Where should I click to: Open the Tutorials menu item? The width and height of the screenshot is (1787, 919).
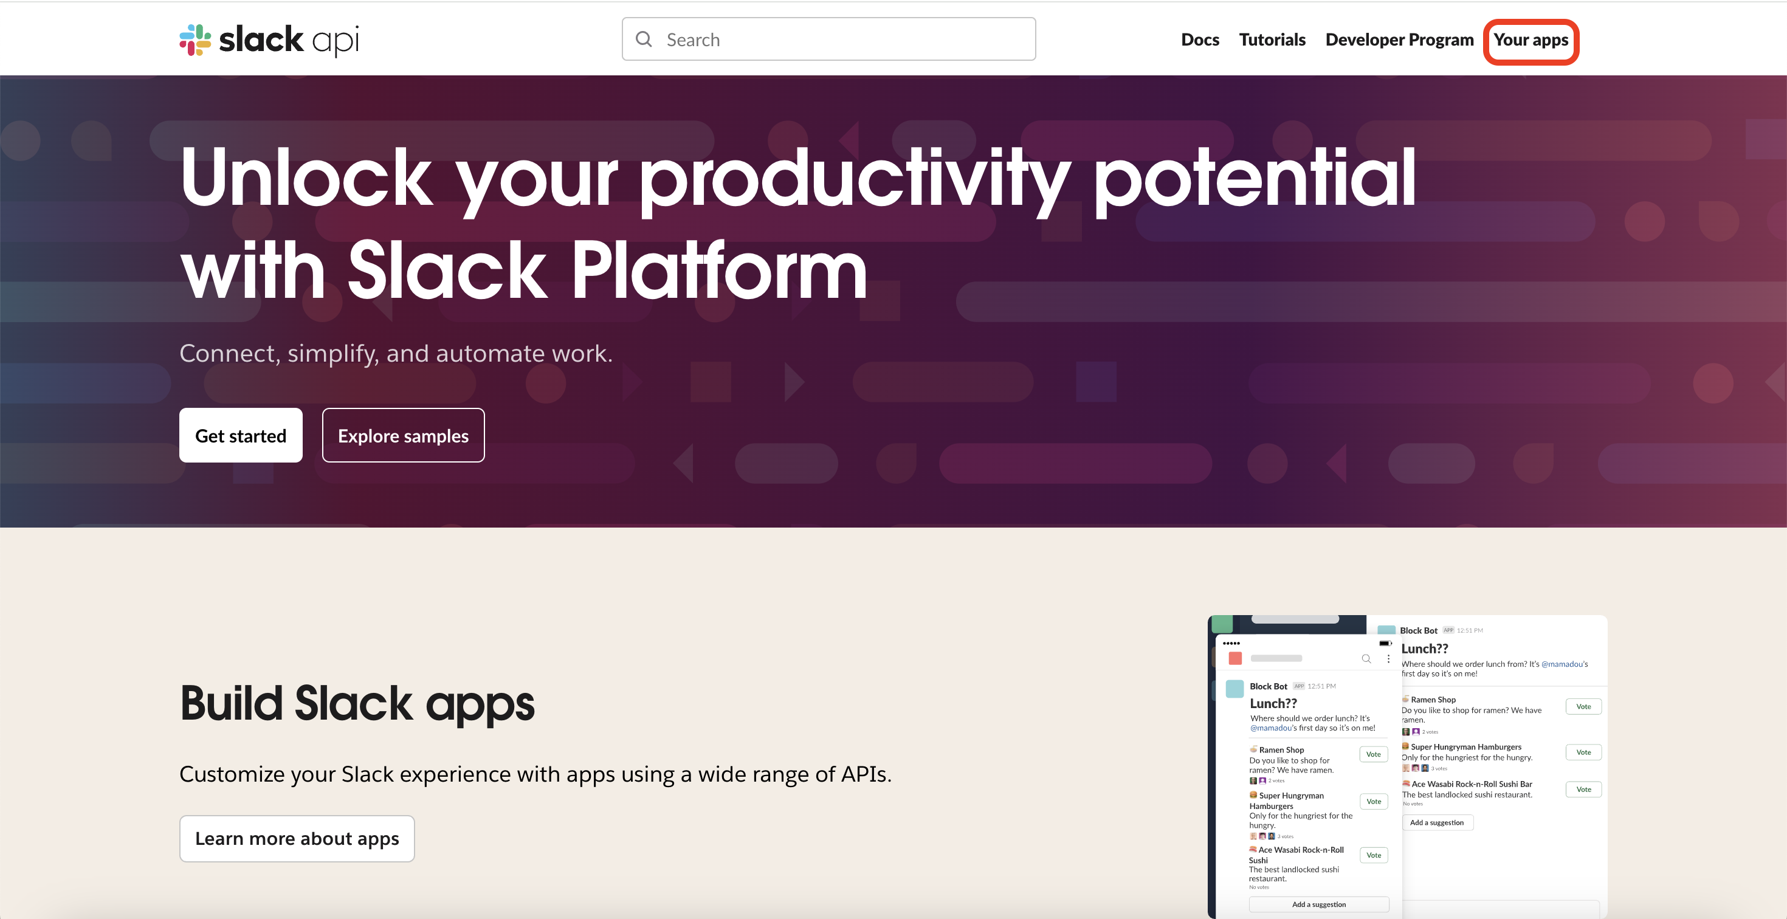pyautogui.click(x=1272, y=40)
